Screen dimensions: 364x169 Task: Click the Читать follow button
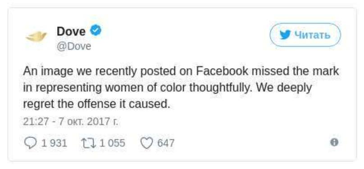click(305, 35)
